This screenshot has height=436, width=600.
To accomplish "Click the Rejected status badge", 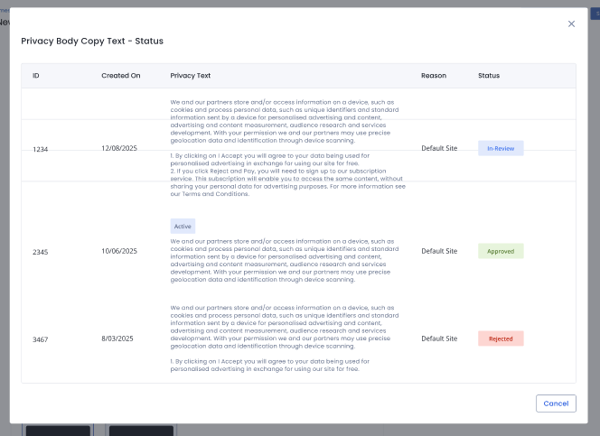I will 501,339.
